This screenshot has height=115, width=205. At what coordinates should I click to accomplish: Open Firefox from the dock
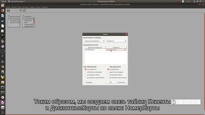tap(3, 11)
